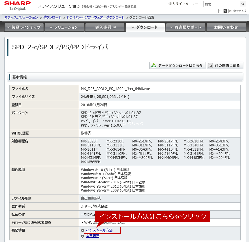Click the green download icon on データダウンロードはこちら

pos(154,65)
